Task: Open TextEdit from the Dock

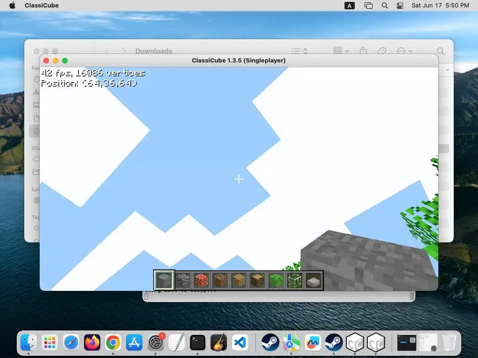Action: click(x=176, y=343)
